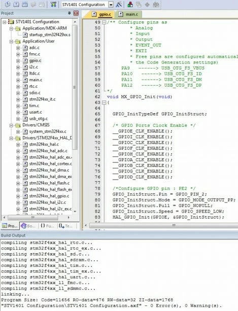Click the STV1401 Configuration target name field
This screenshot has height=311, width=238.
pyautogui.click(x=85, y=5)
